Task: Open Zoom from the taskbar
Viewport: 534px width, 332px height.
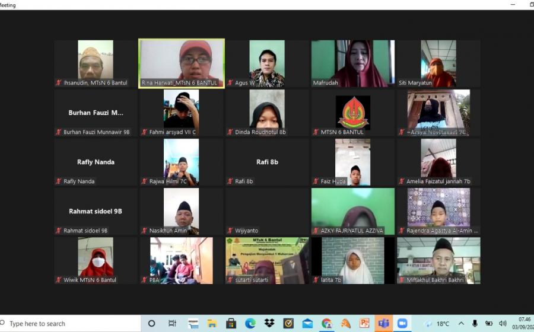Action: [402, 323]
